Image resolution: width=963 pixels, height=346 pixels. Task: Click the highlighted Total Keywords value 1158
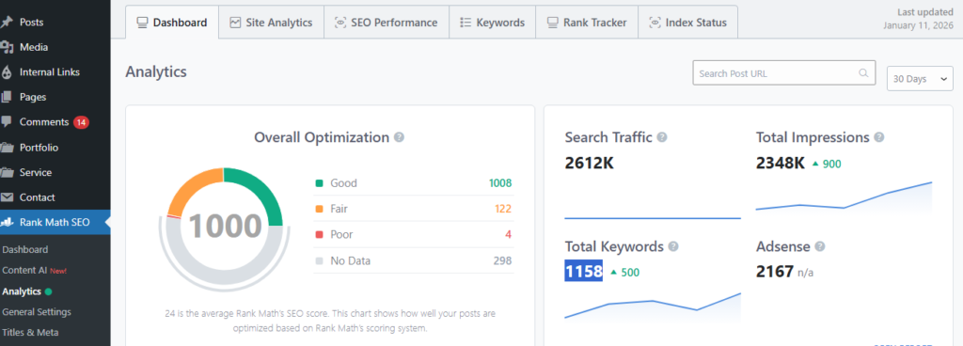(583, 271)
